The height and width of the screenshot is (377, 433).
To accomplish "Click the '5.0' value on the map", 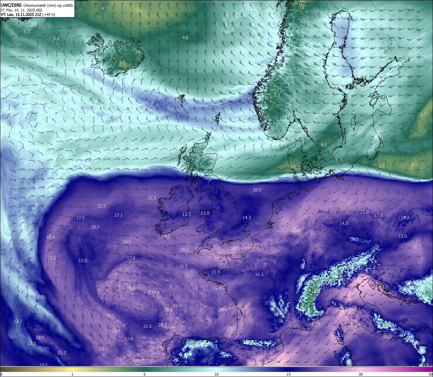I will tap(339, 160).
